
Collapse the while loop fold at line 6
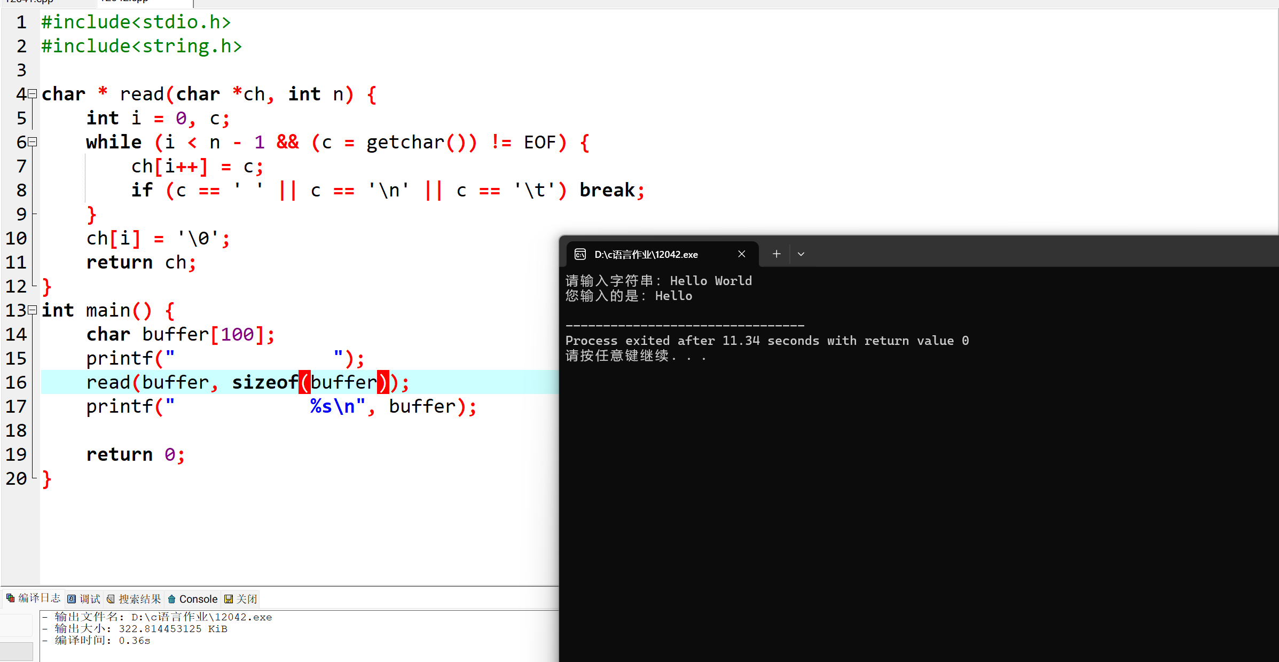(x=33, y=142)
